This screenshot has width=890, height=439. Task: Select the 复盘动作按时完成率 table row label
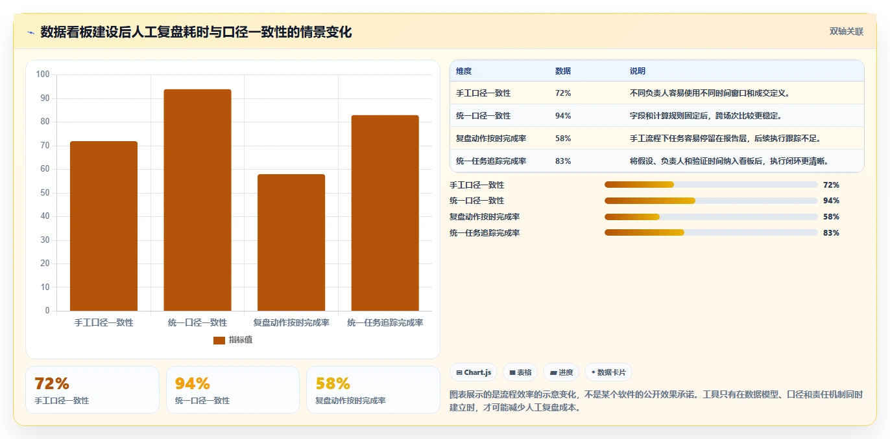click(x=491, y=139)
